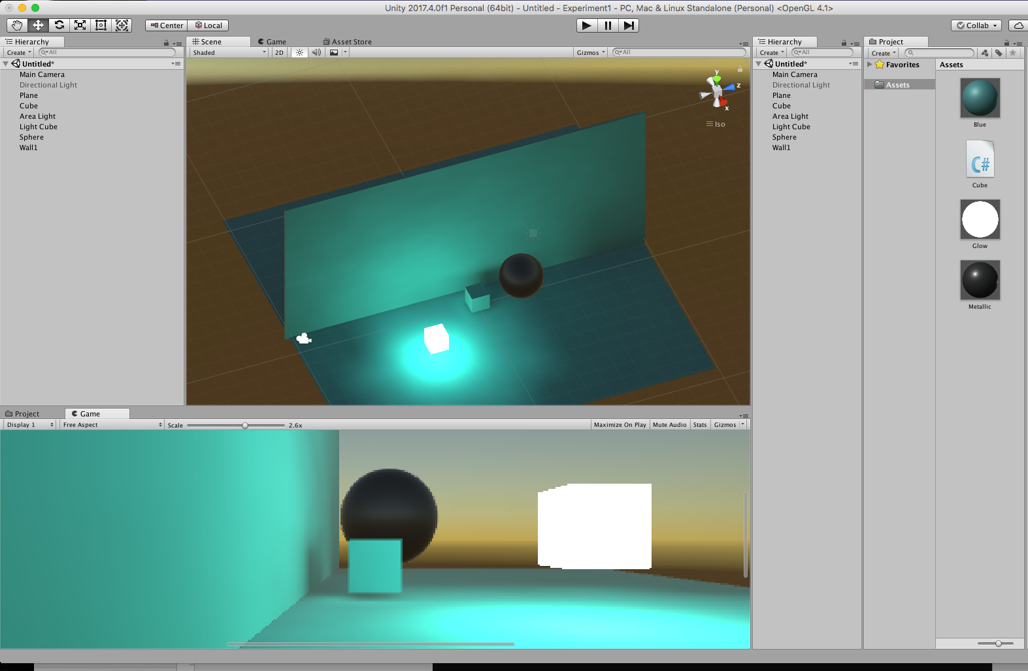The height and width of the screenshot is (671, 1028).
Task: Click the Pause button
Action: (608, 25)
